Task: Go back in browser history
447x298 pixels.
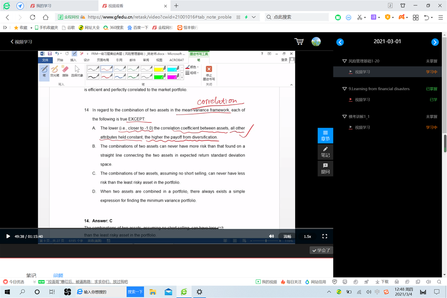Action: pos(8,17)
